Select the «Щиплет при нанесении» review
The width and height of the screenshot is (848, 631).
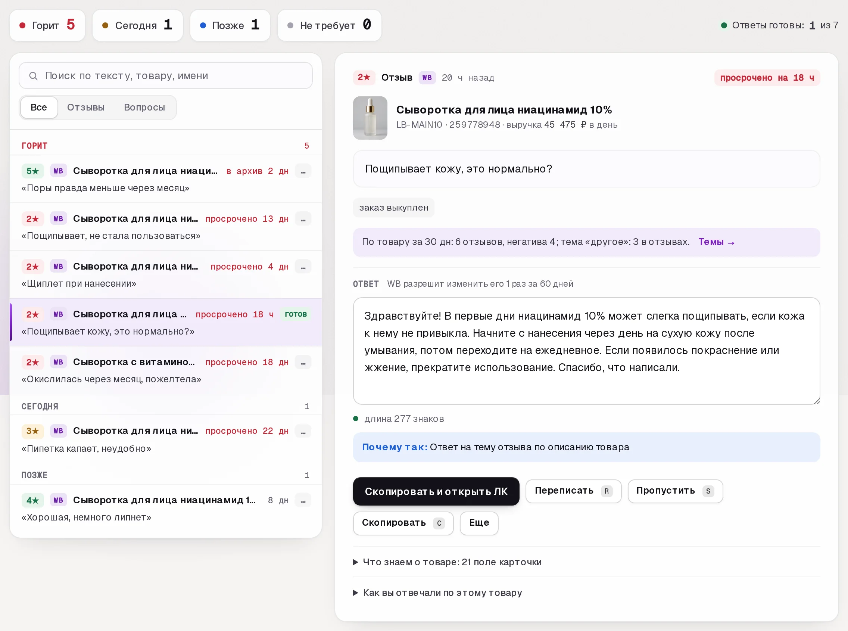pyautogui.click(x=166, y=275)
